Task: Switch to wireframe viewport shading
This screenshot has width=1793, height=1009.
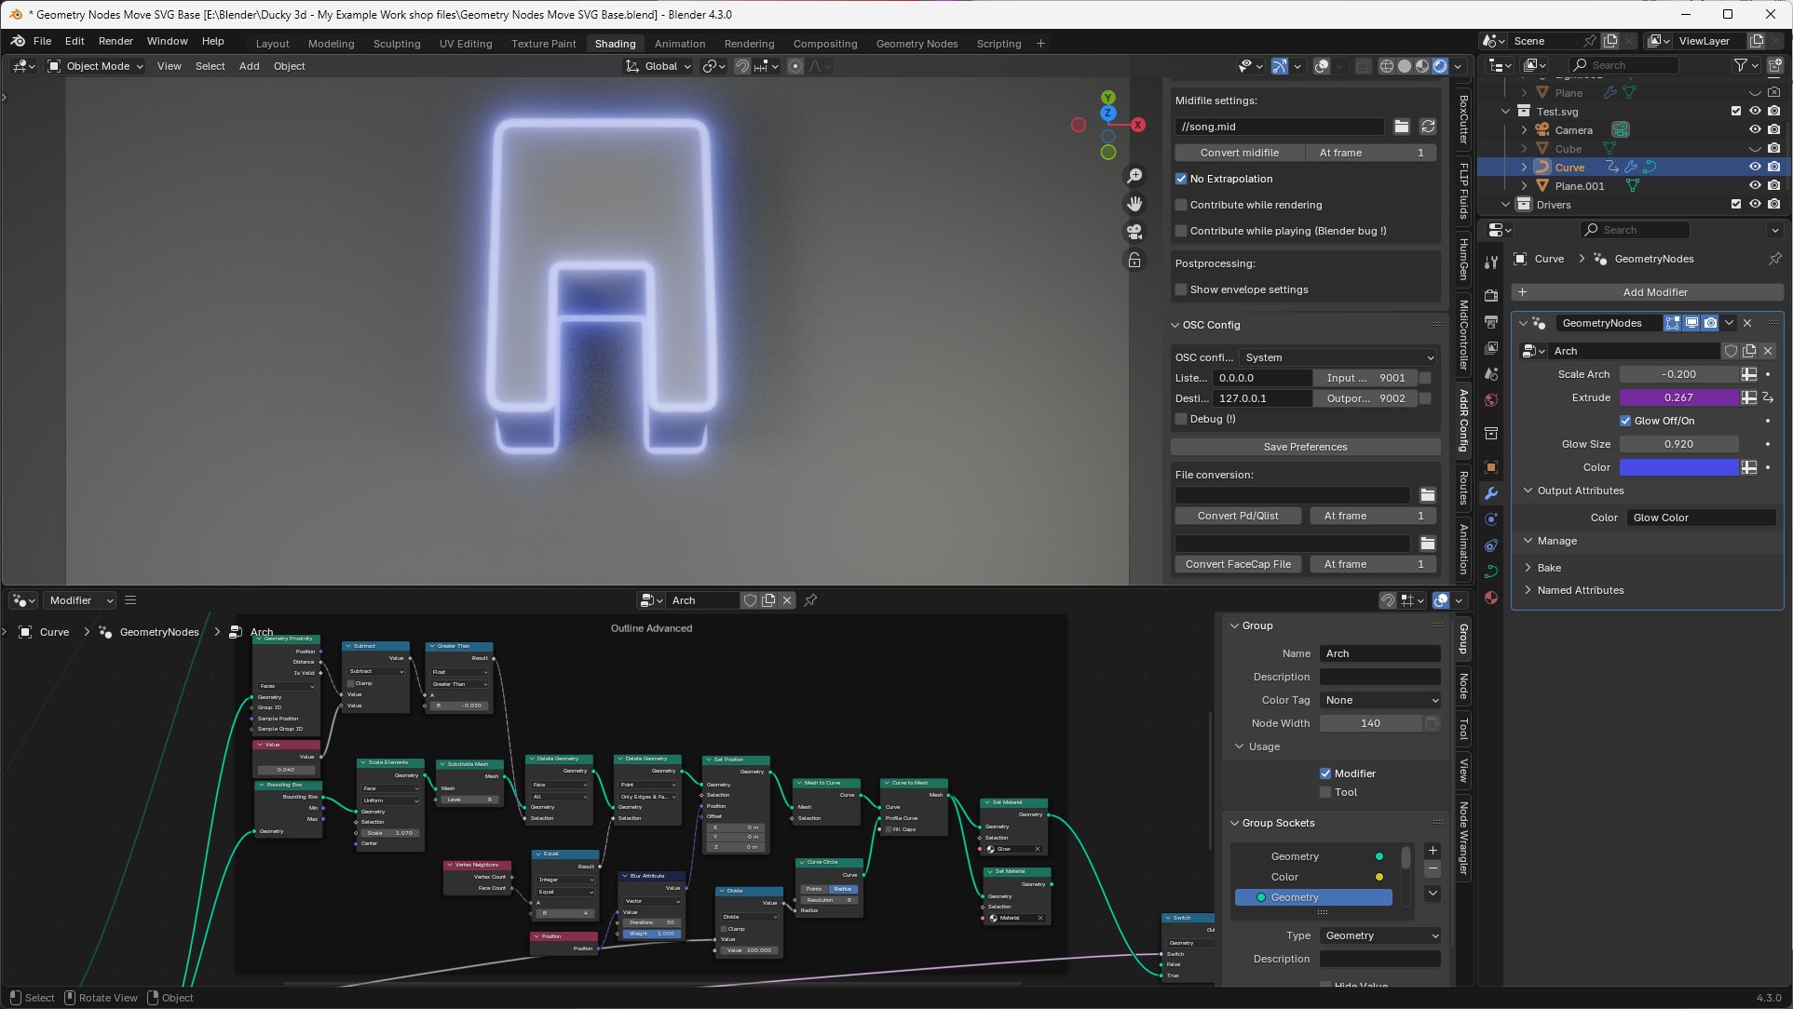Action: coord(1387,66)
